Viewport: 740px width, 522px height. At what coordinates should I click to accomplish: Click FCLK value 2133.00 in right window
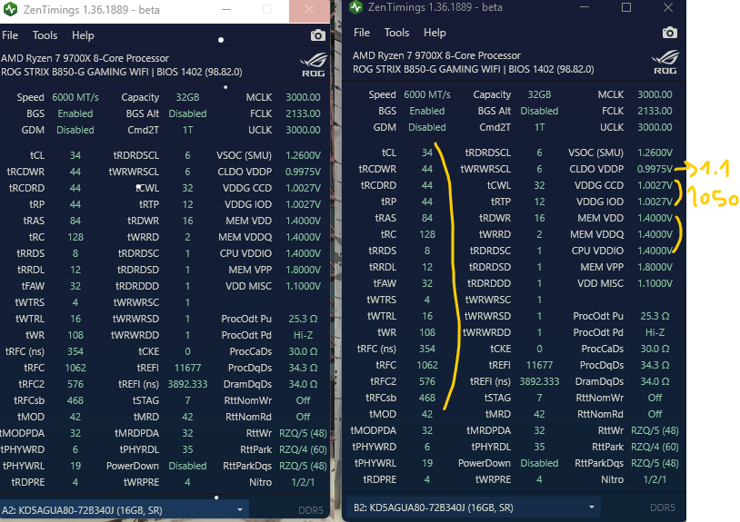[x=655, y=111]
